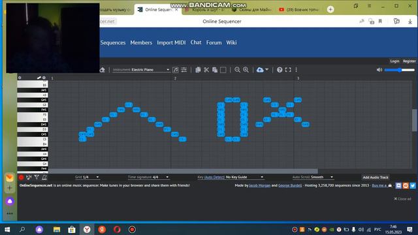Start recording with the red record button
The image size is (418, 235).
(x=22, y=177)
